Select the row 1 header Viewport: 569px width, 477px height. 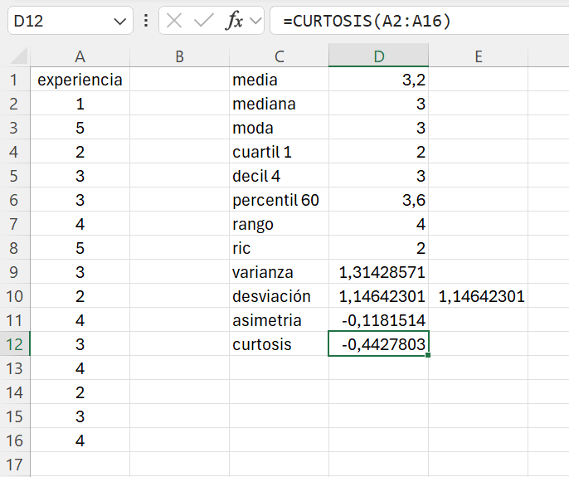click(x=14, y=80)
